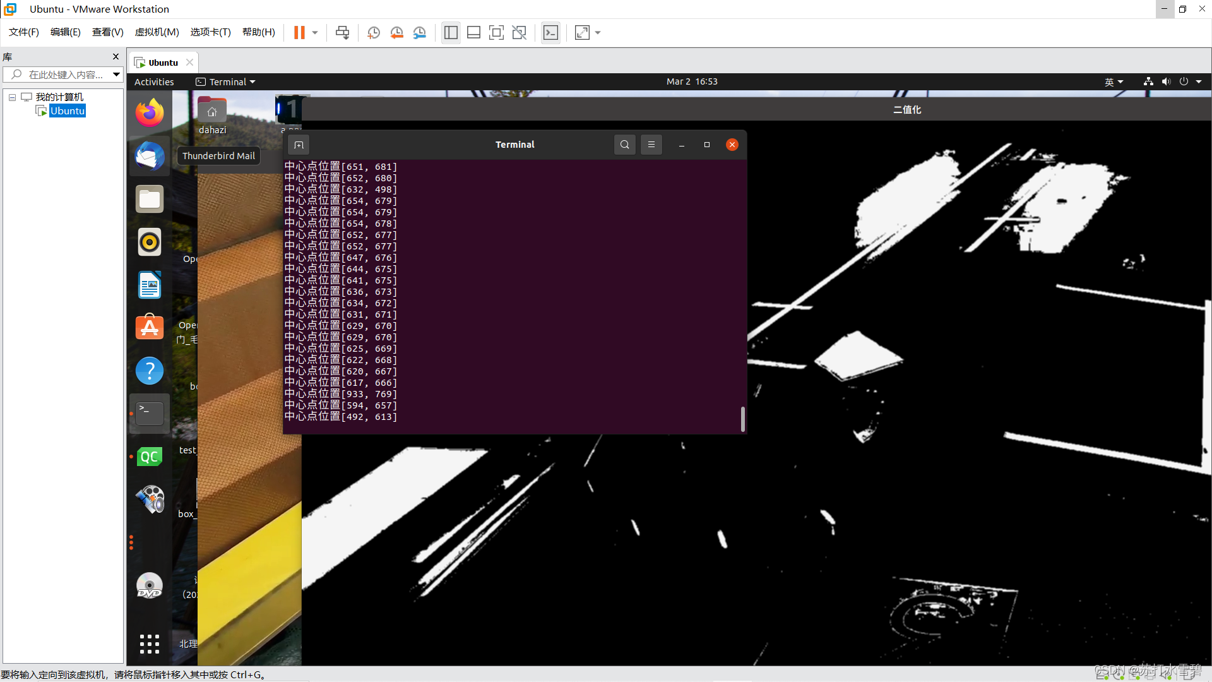
Task: Expand the system menu arrow in top bar
Action: (1199, 81)
